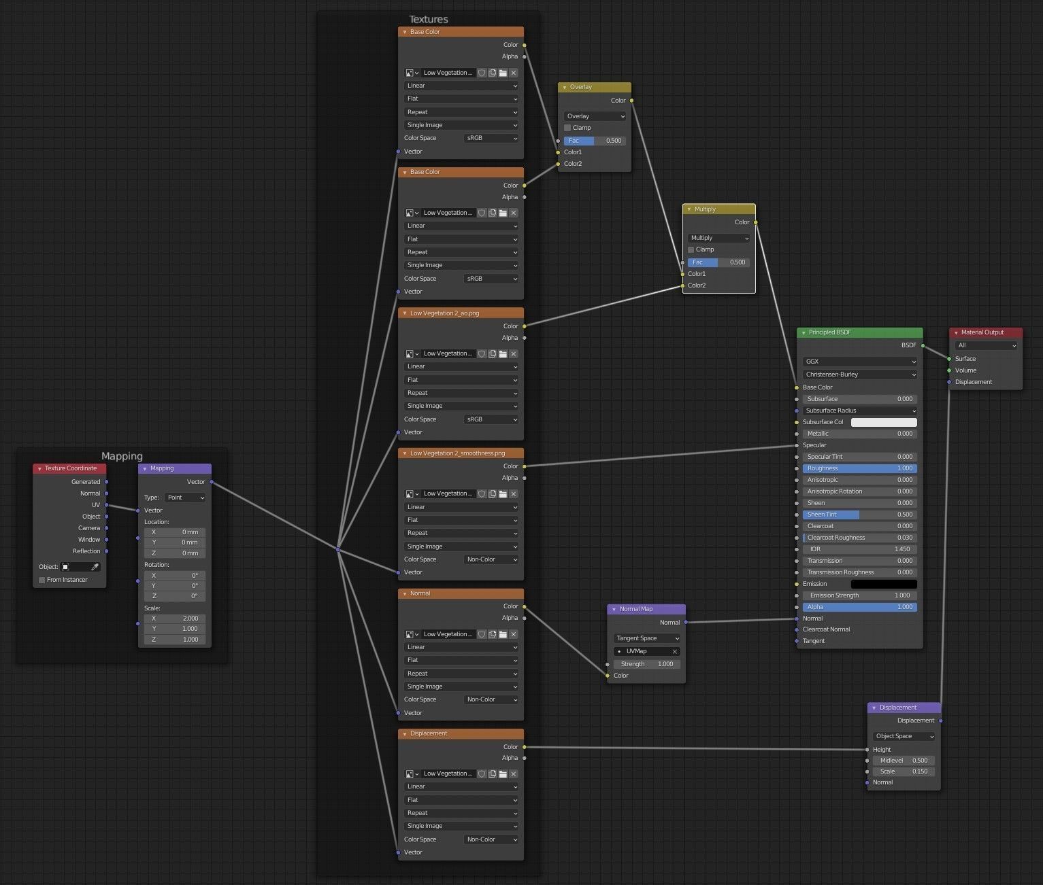Unlink image with X in Low Vegetation 2_ao.png node

514,354
